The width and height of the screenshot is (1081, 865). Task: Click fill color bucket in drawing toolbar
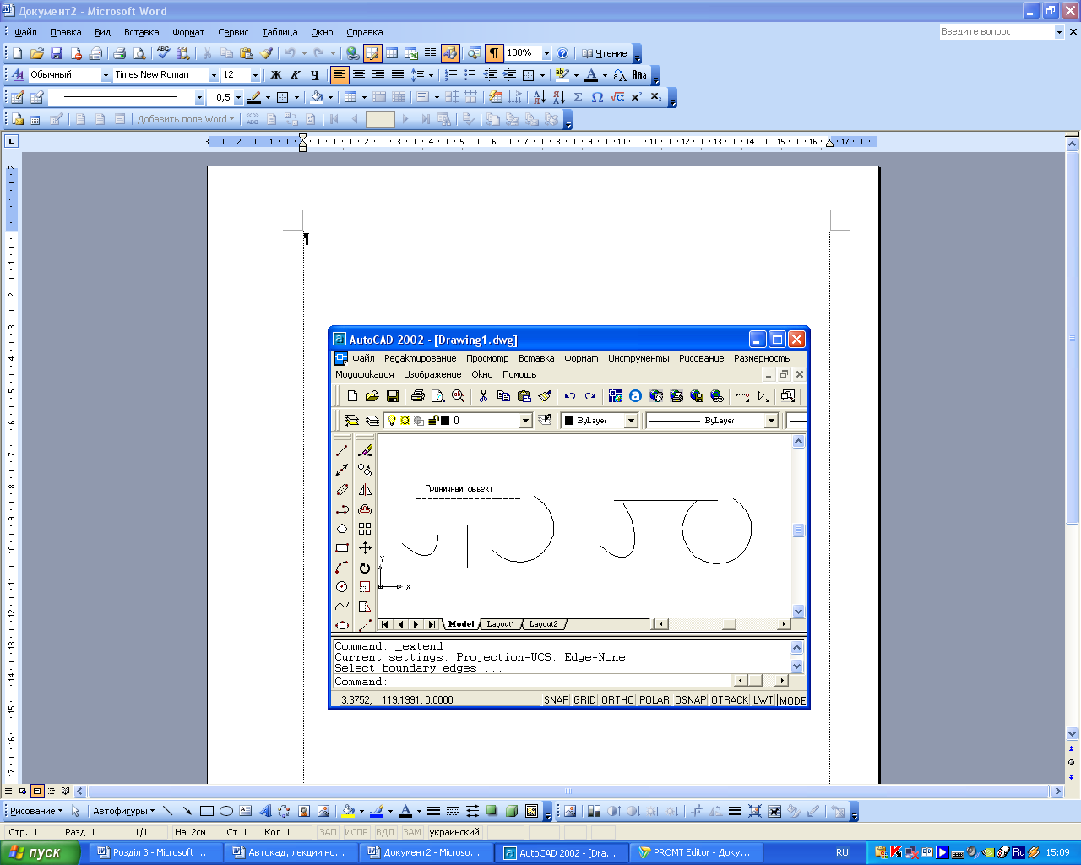pos(347,811)
